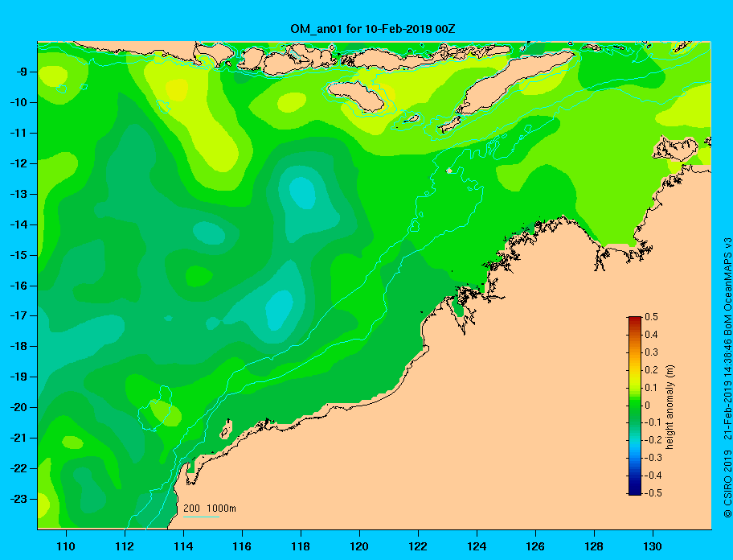The width and height of the screenshot is (733, 560).
Task: Click the latitude label '-11'
Action: 18,134
